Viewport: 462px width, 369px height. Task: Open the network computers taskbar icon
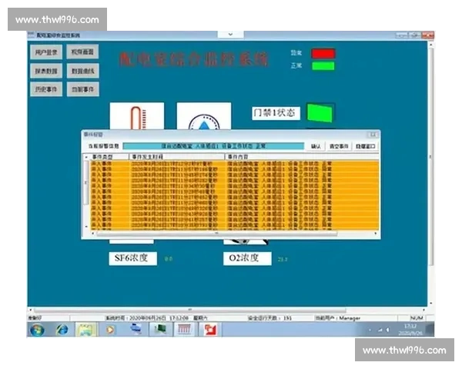[136, 329]
